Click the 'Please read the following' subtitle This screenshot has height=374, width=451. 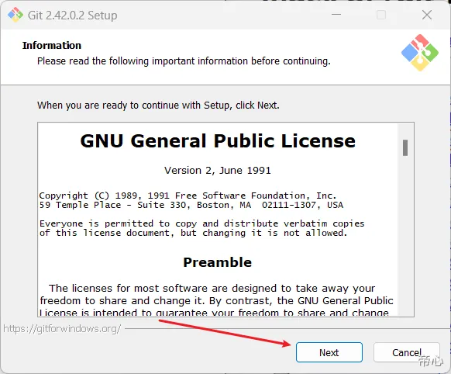[184, 61]
